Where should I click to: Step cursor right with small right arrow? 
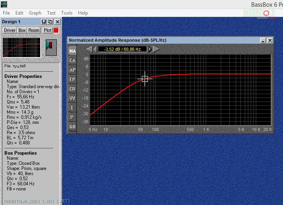tap(150, 49)
